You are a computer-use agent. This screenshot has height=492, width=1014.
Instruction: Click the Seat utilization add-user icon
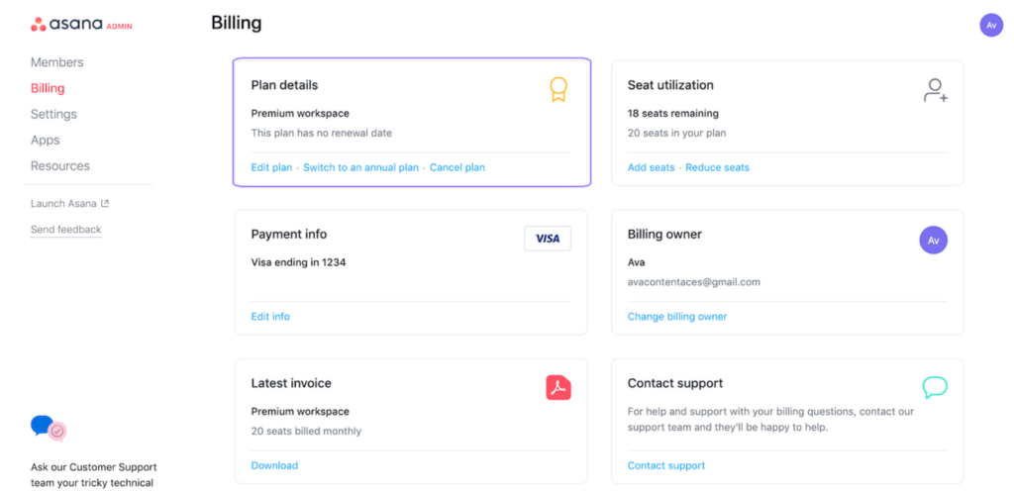tap(935, 90)
